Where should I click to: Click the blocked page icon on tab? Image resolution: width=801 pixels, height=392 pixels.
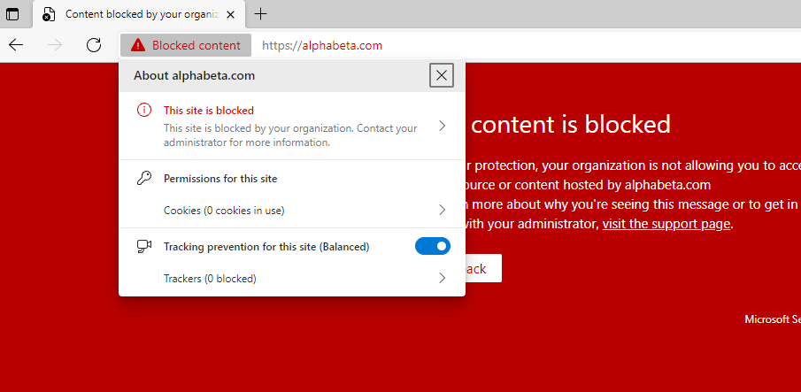48,14
